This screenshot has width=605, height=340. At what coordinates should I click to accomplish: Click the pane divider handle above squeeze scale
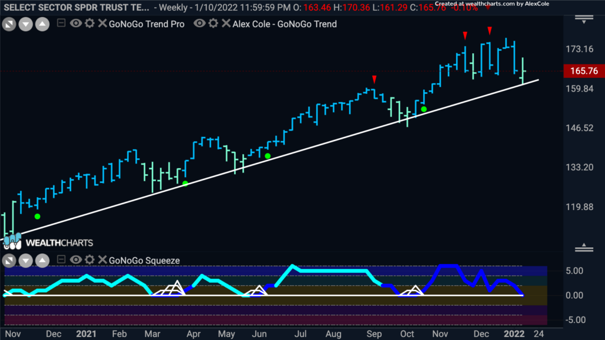[x=584, y=248]
